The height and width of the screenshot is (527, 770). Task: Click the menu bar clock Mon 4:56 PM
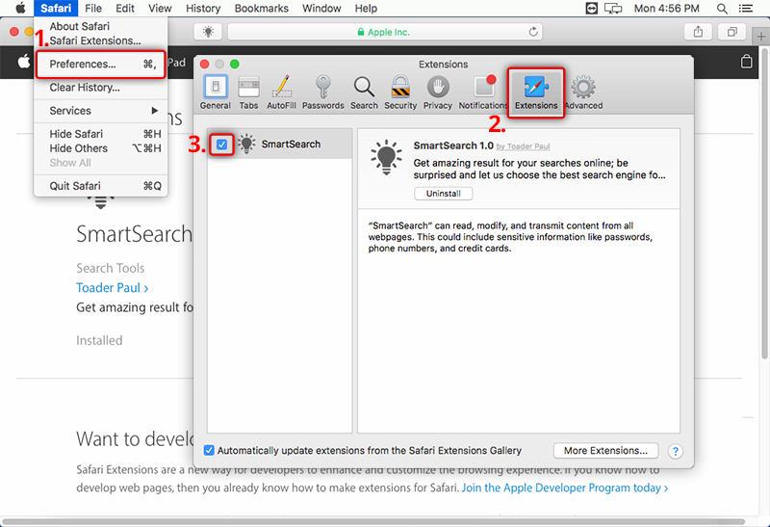(x=666, y=9)
